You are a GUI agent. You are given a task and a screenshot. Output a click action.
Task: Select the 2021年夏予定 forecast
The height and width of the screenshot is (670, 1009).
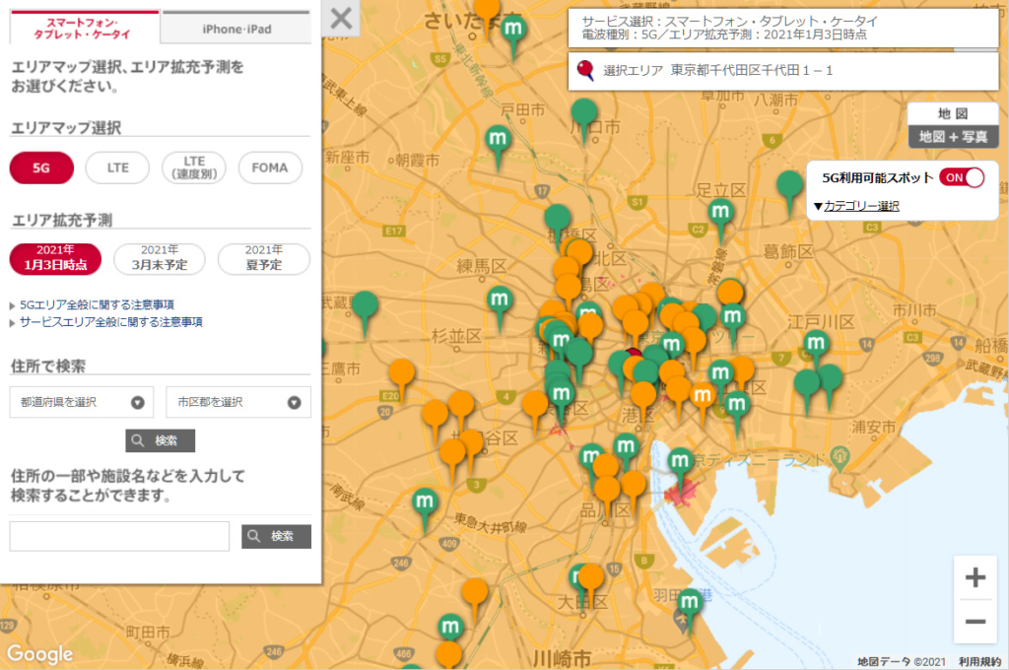[264, 259]
